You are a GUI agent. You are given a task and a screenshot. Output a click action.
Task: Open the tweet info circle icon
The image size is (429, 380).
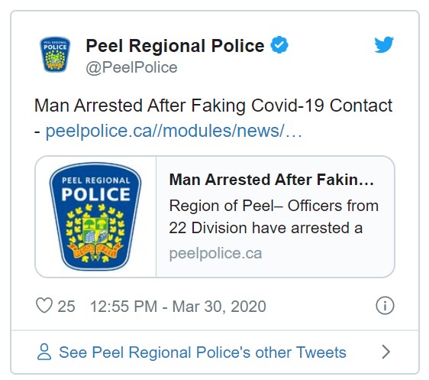[385, 305]
